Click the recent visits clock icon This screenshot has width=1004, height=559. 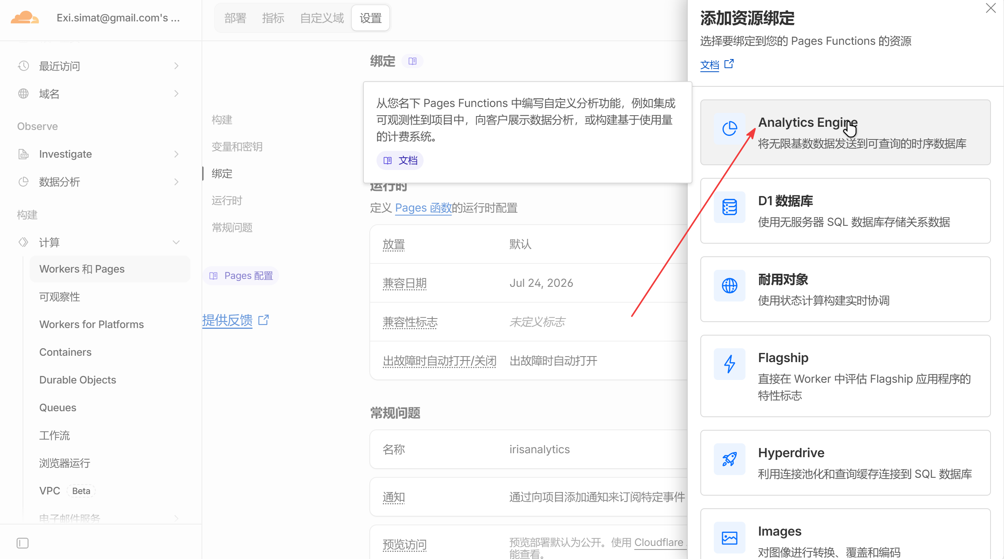23,66
